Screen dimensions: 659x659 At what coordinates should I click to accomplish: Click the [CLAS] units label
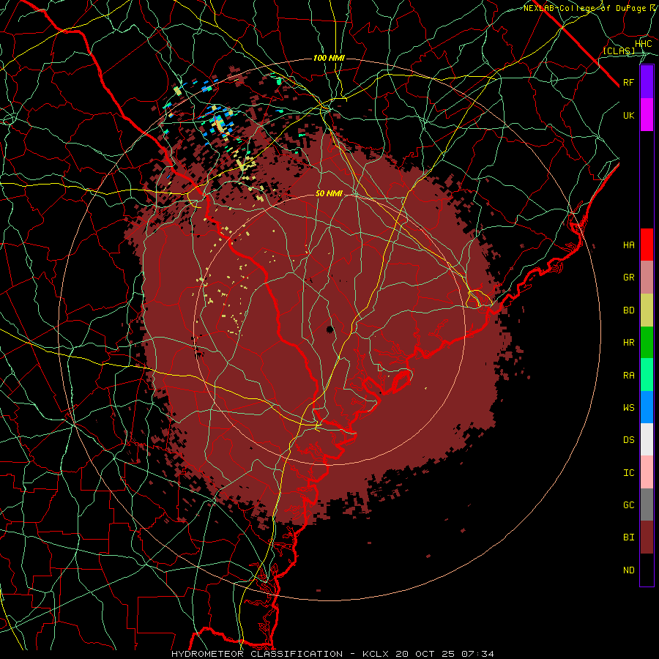point(619,51)
